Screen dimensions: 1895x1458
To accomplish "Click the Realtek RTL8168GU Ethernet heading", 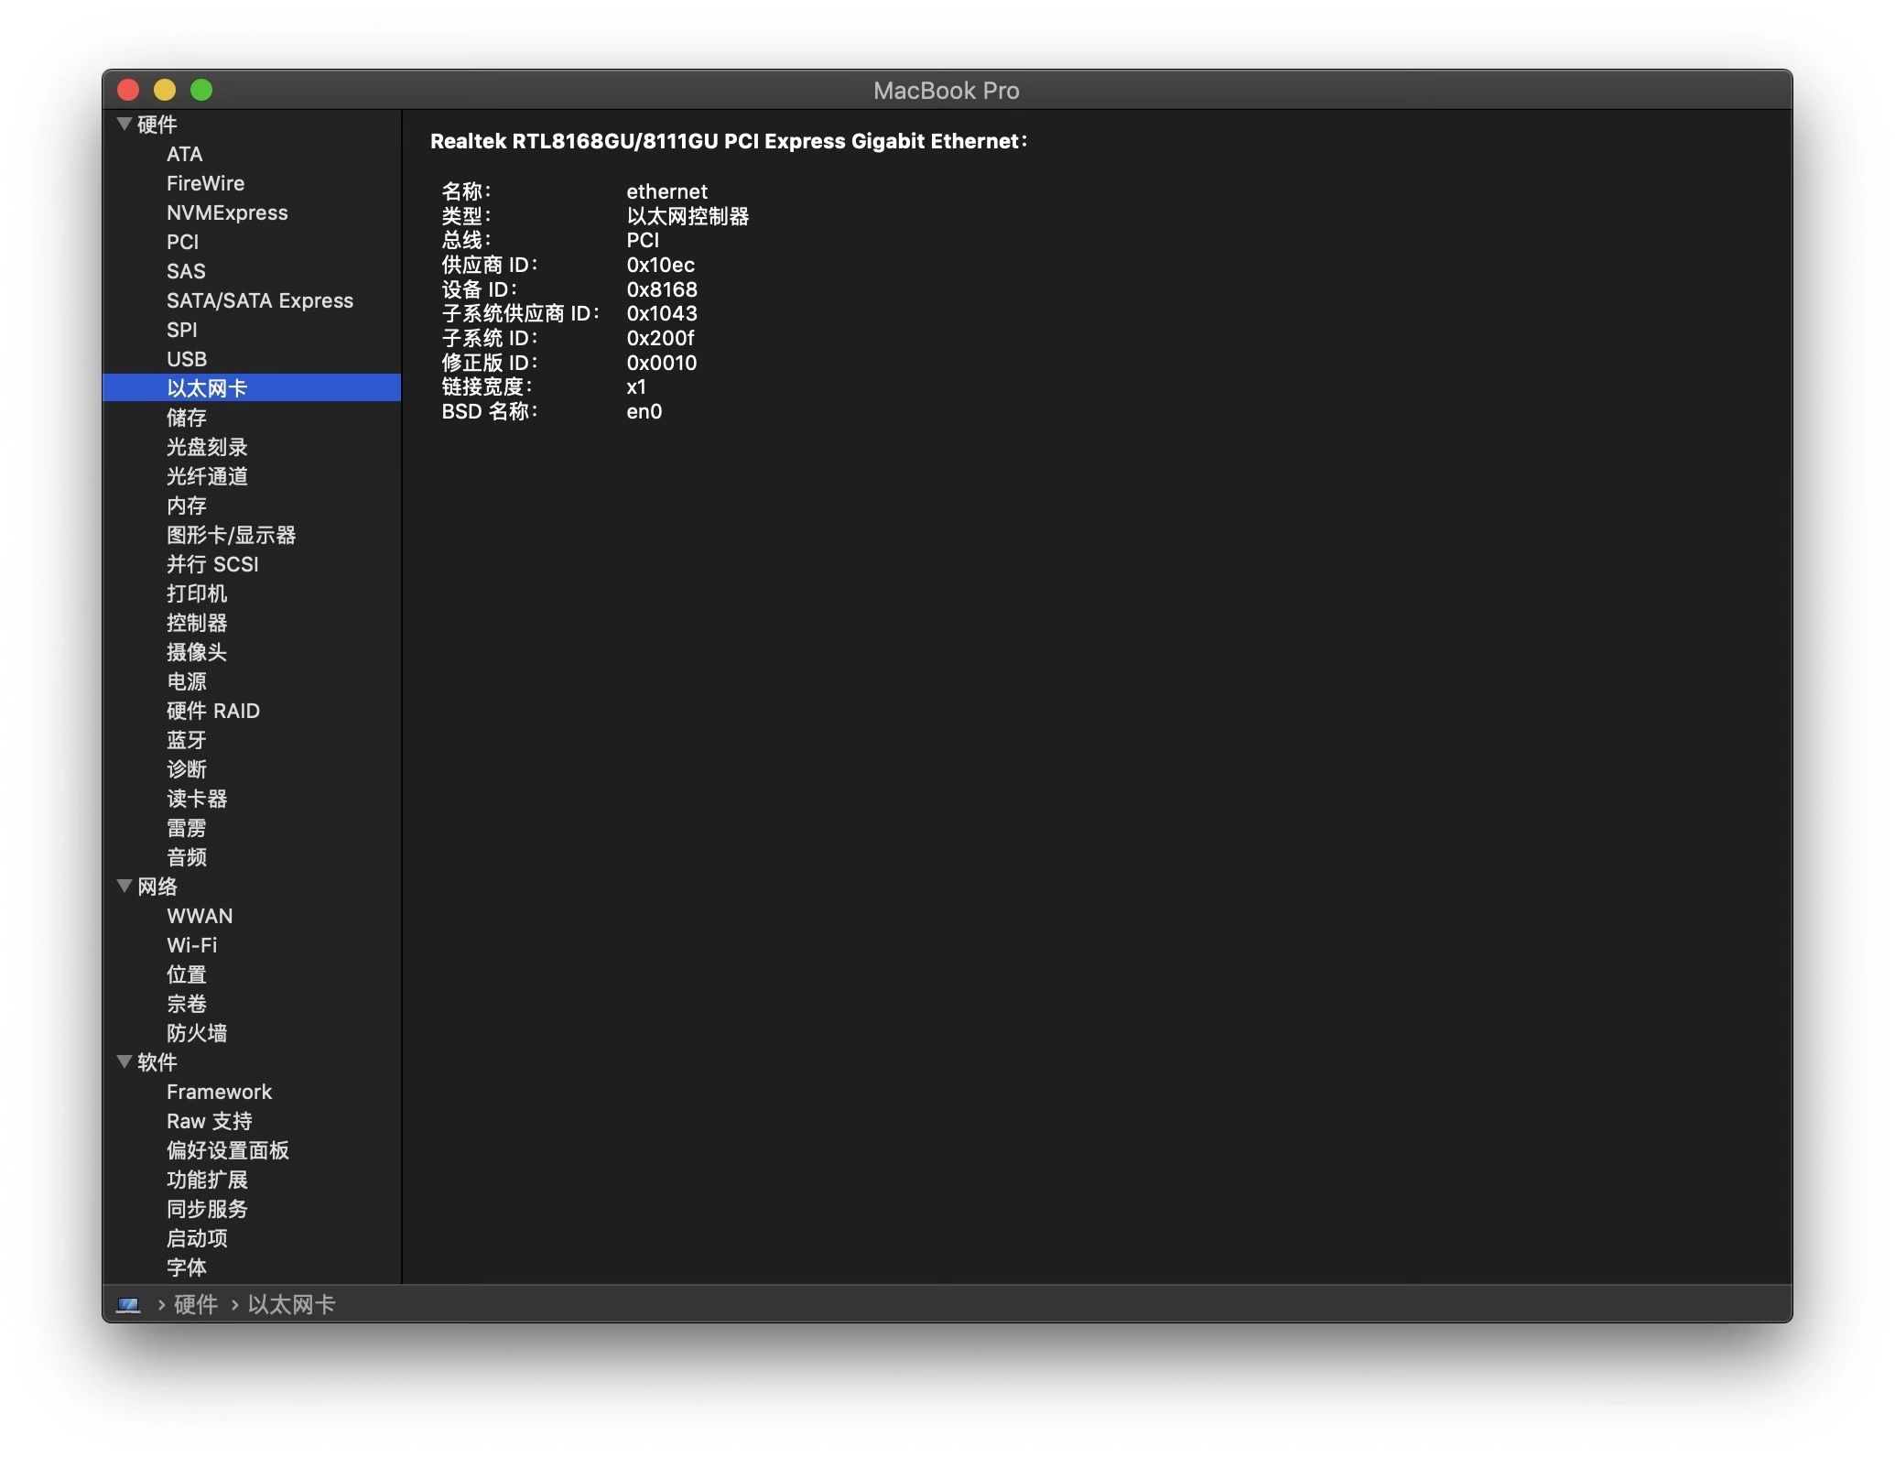I will point(729,141).
